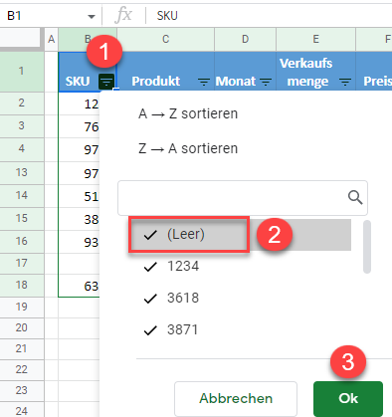Select row 16 header

click(x=22, y=241)
